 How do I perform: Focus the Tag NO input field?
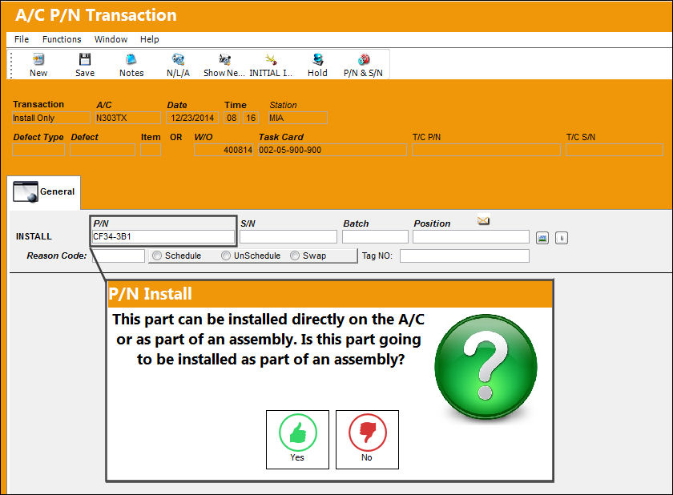[465, 256]
